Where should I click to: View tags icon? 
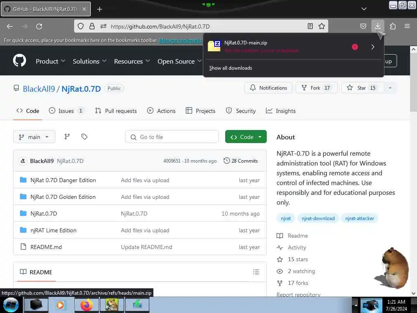click(84, 137)
